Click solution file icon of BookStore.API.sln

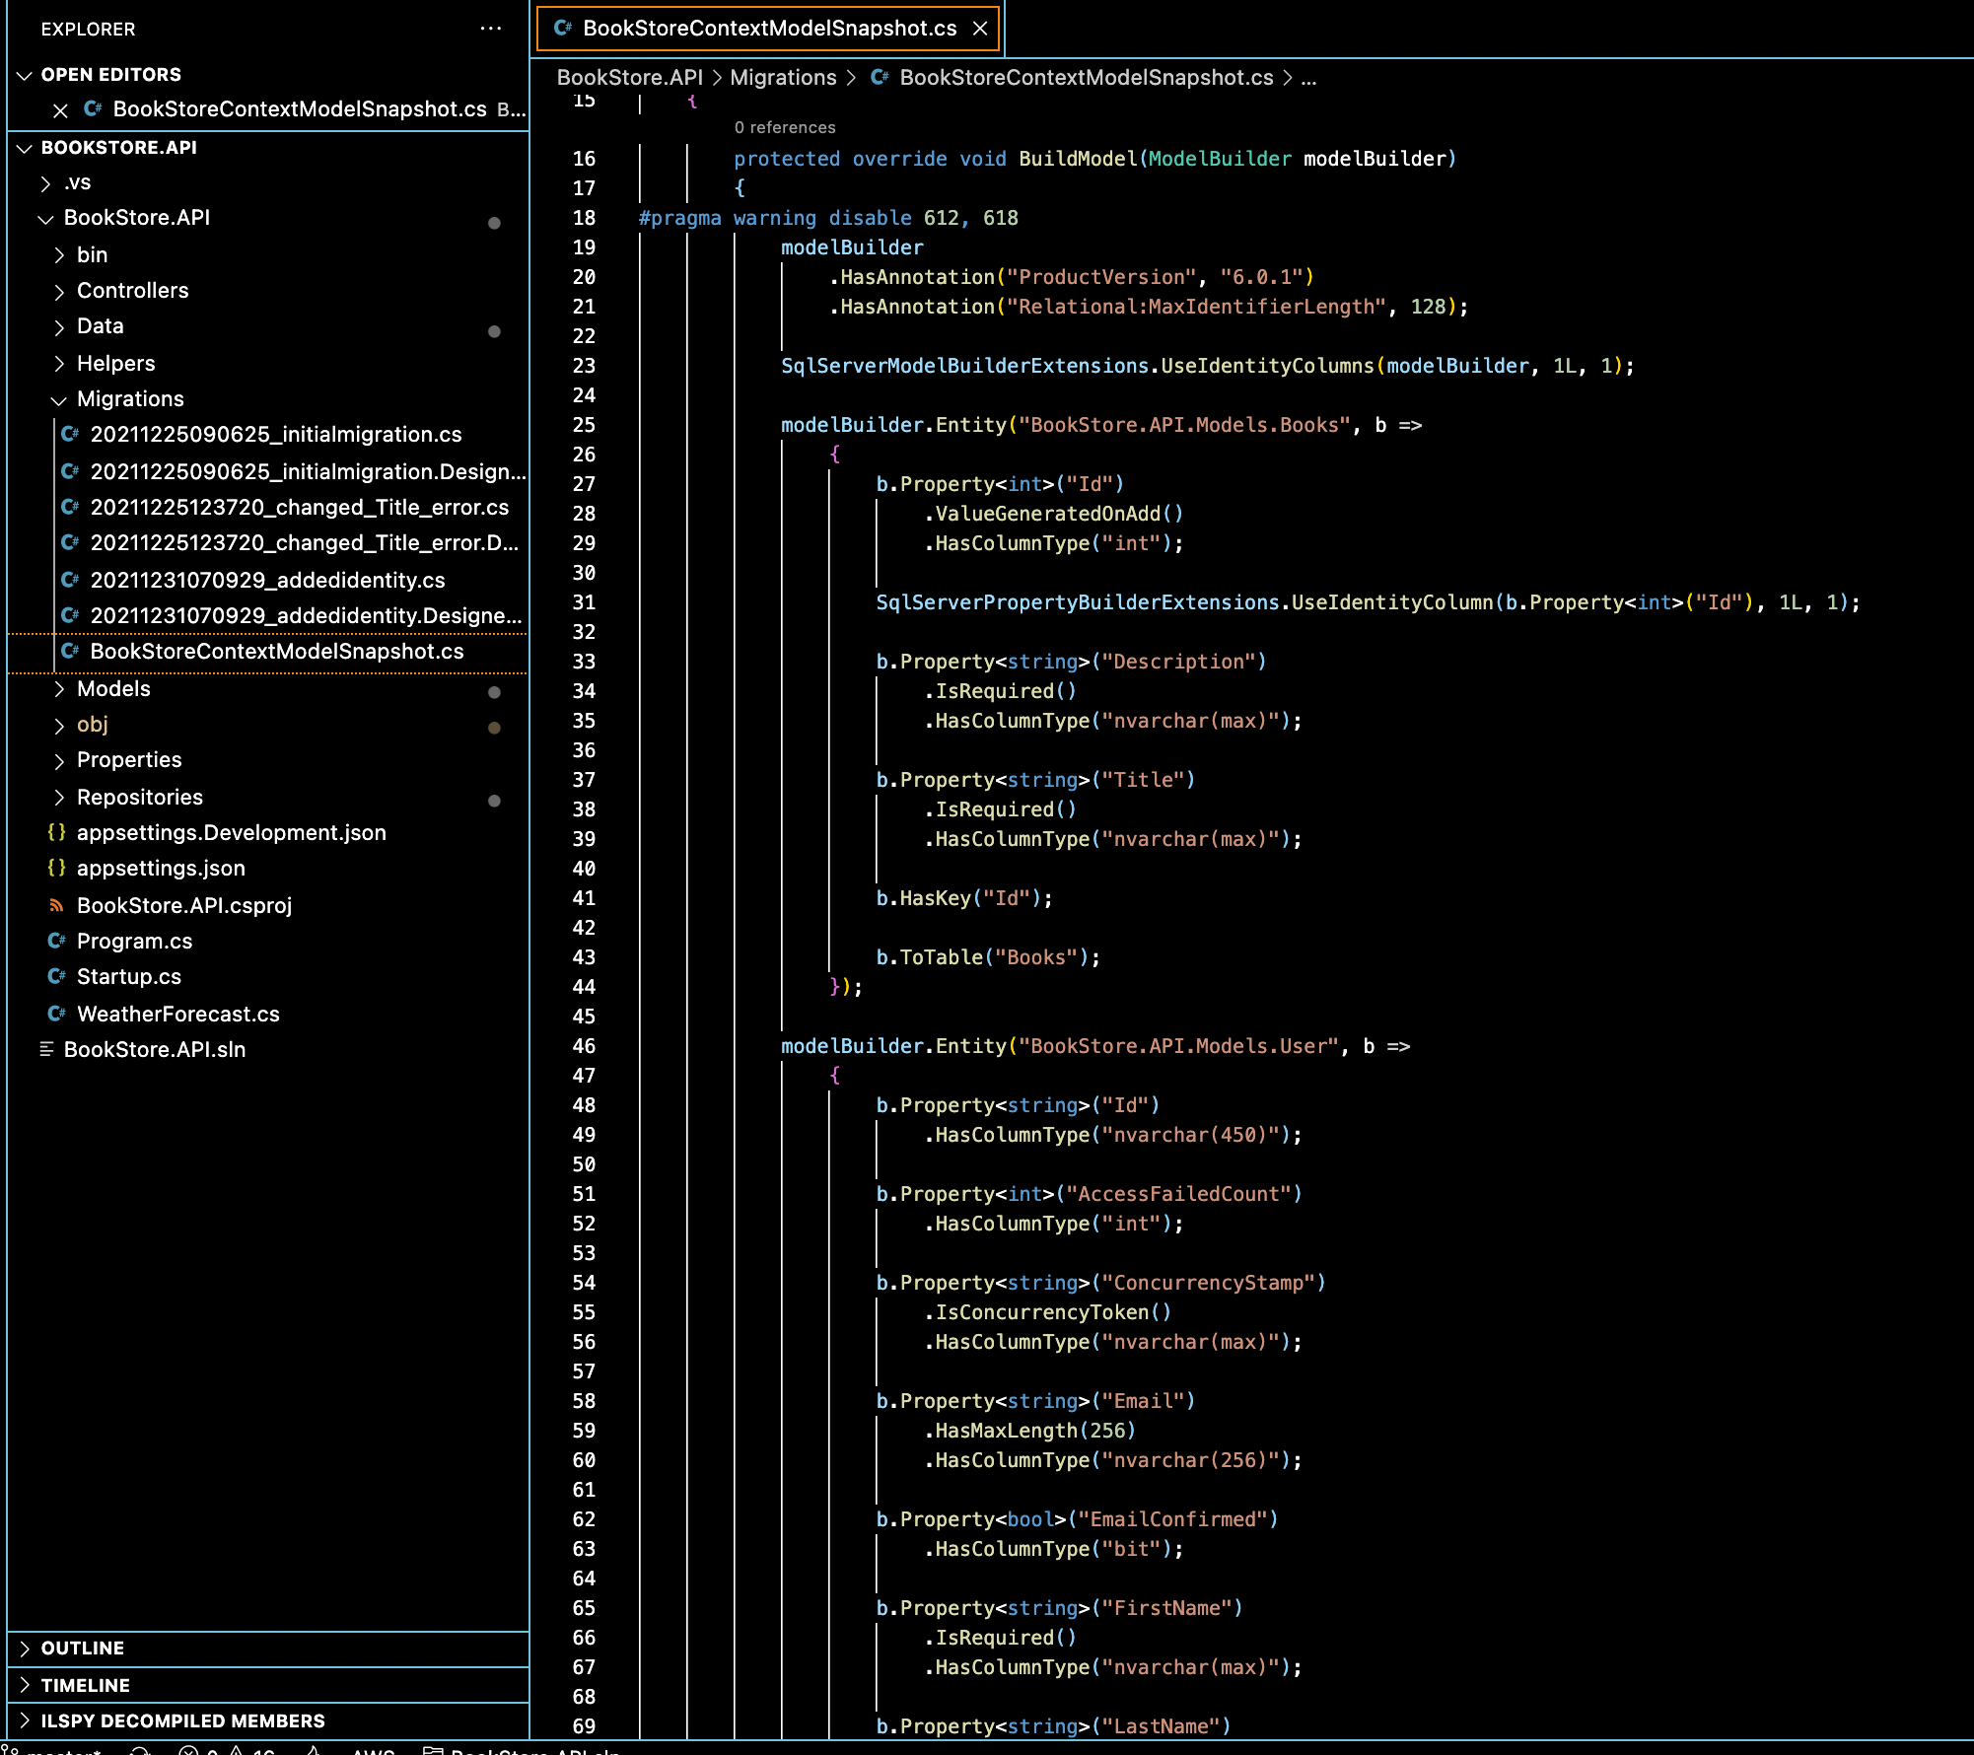(x=45, y=1049)
